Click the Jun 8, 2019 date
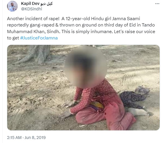 coord(35,138)
